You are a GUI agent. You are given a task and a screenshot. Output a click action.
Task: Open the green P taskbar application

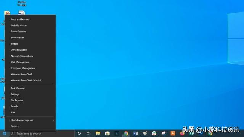pos(191,134)
